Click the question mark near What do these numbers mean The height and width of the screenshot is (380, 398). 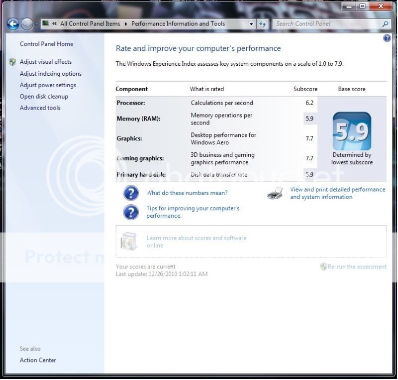coord(130,193)
